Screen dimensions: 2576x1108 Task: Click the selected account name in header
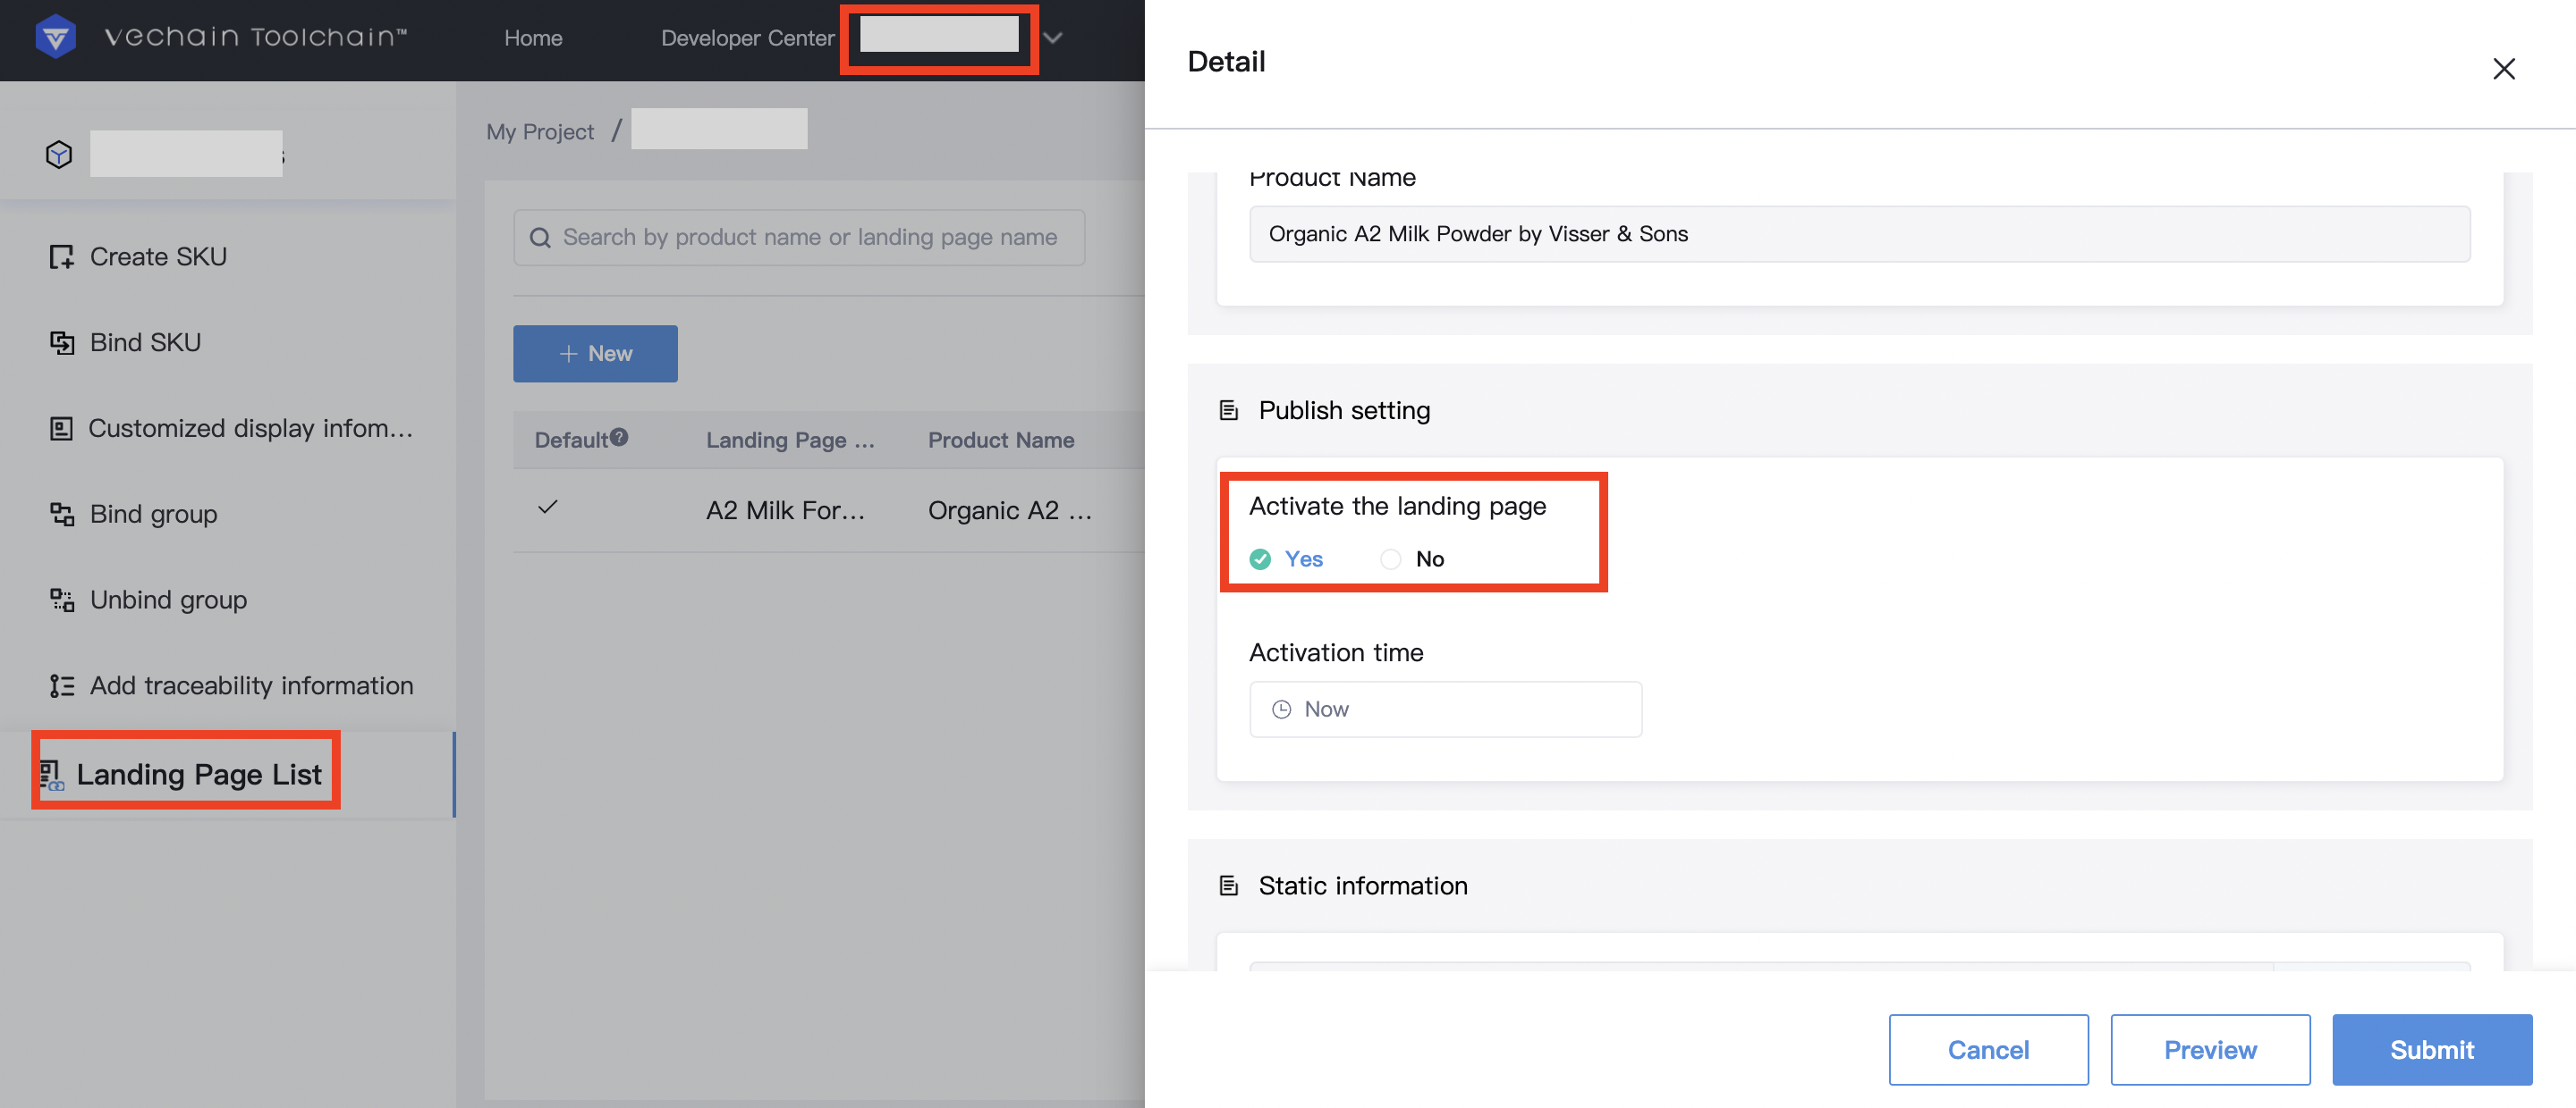[939, 34]
